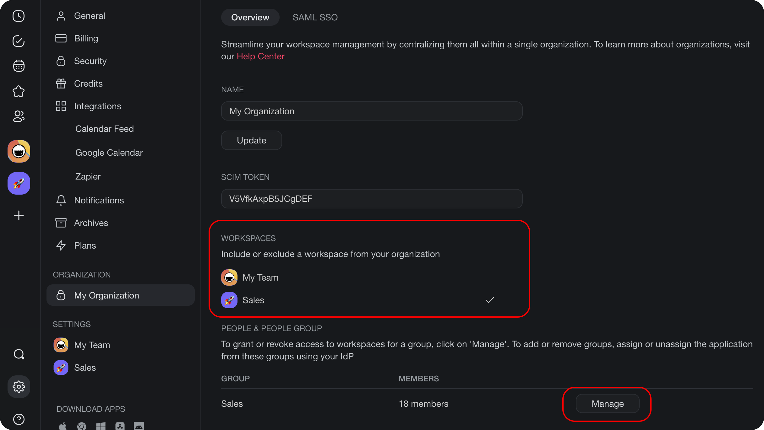Image resolution: width=764 pixels, height=430 pixels.
Task: Click the organization name input field
Action: (372, 111)
